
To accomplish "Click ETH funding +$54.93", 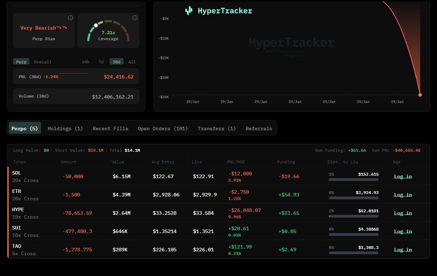I will click(x=289, y=195).
